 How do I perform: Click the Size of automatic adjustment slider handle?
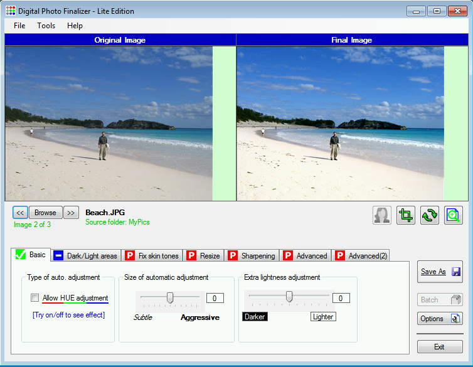tap(170, 297)
